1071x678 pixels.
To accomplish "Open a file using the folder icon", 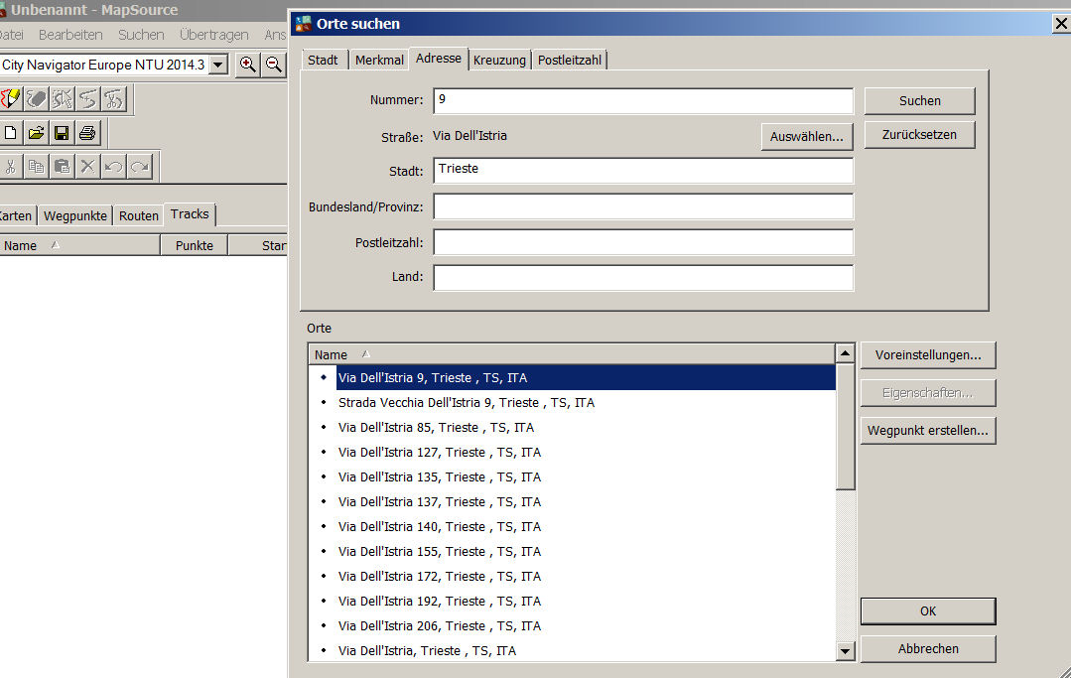I will point(36,133).
